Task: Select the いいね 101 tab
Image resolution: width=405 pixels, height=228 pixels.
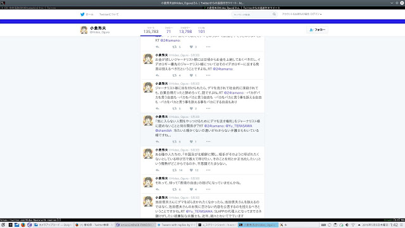Action: (x=201, y=30)
